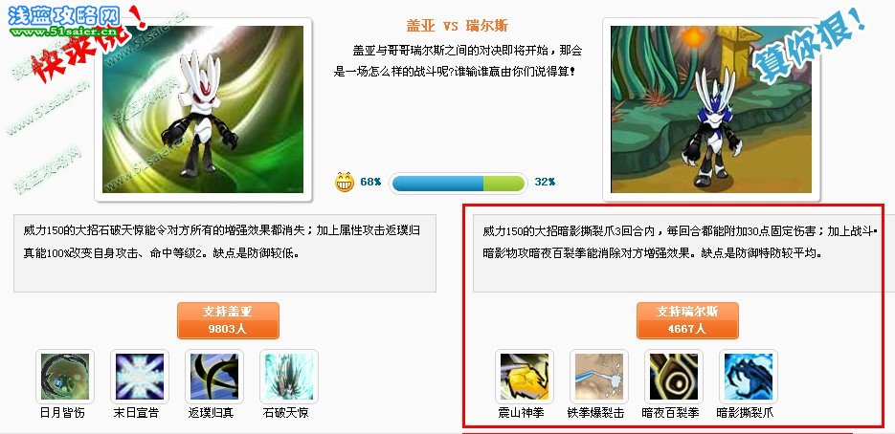This screenshot has width=895, height=434.
Task: Click the 浅蓝攻略网 site logo
Action: pyautogui.click(x=64, y=19)
